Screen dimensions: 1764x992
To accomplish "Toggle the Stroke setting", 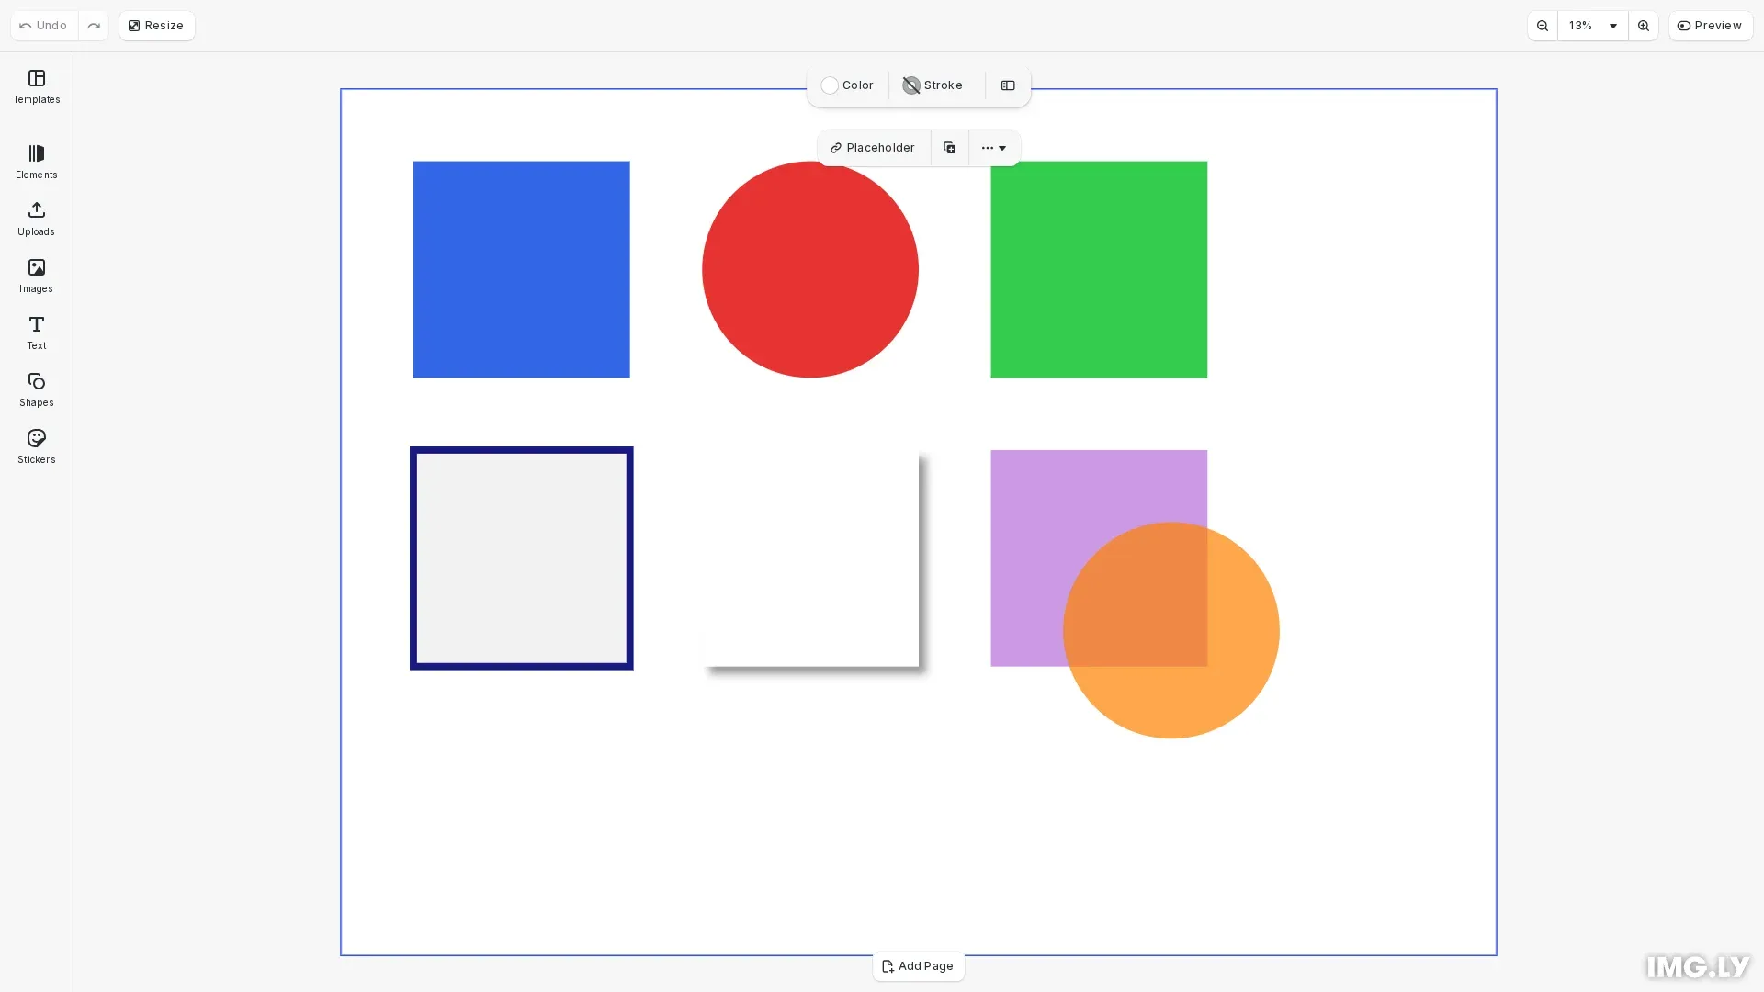I will coord(933,85).
